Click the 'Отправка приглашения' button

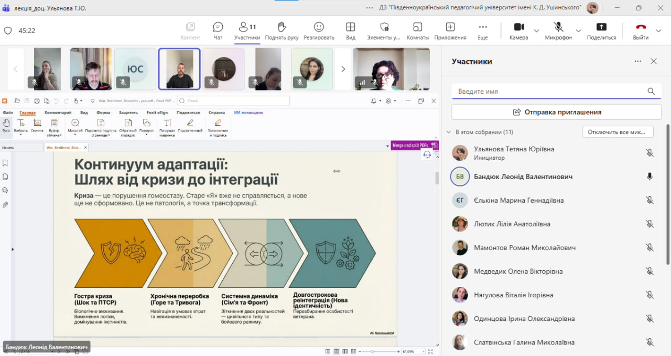coord(556,112)
